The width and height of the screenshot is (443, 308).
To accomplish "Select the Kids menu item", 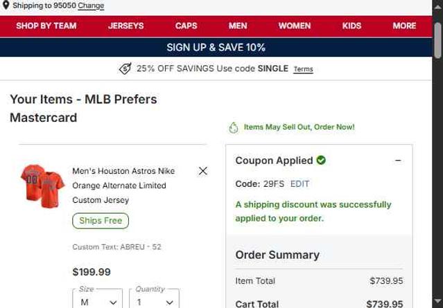I will (351, 26).
